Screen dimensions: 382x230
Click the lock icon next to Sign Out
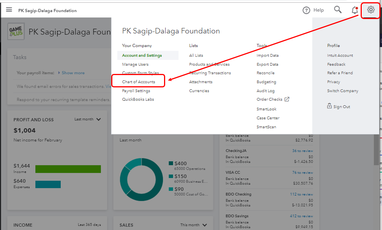329,106
